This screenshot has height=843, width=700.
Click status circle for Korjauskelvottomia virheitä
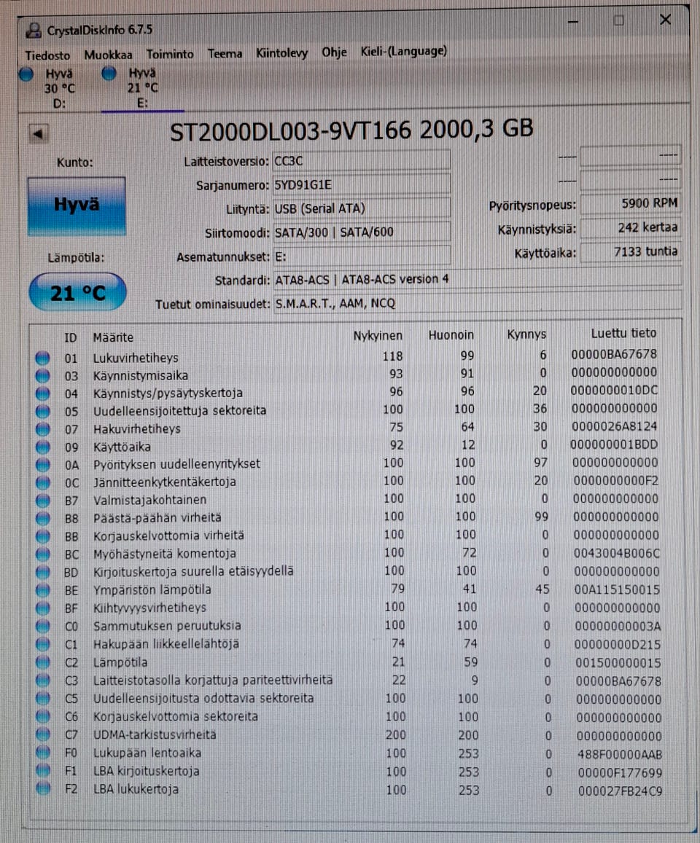[42, 536]
